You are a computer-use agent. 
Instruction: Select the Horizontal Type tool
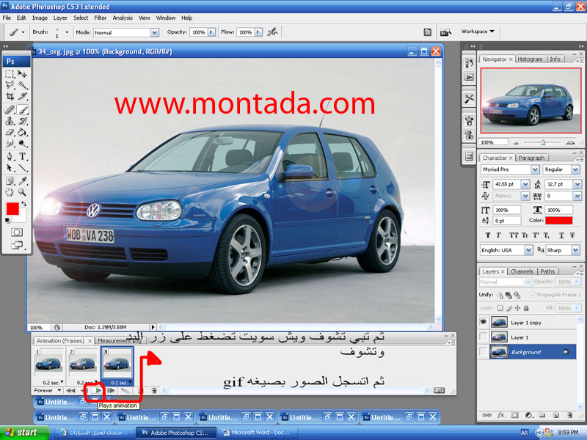tap(23, 156)
